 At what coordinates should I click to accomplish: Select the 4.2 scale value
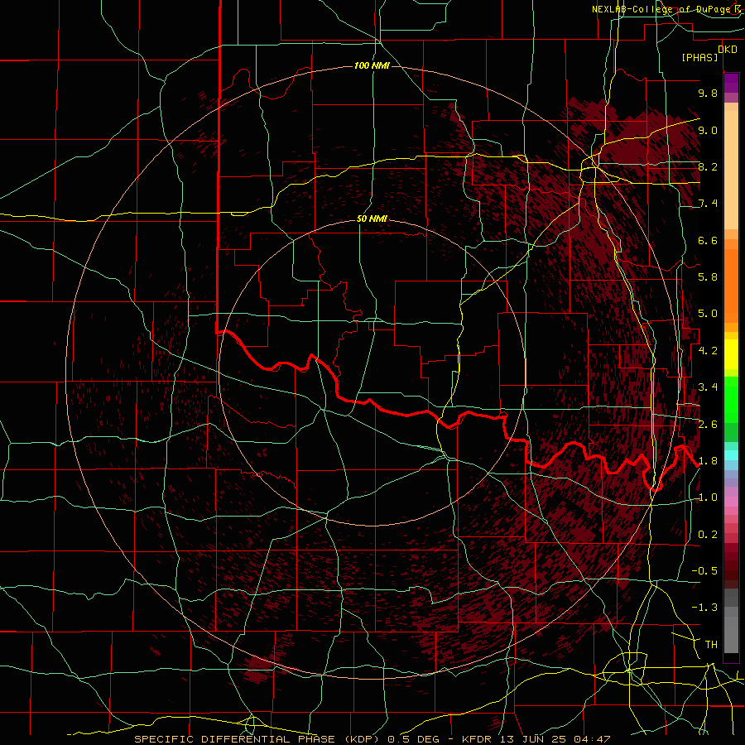tap(708, 351)
